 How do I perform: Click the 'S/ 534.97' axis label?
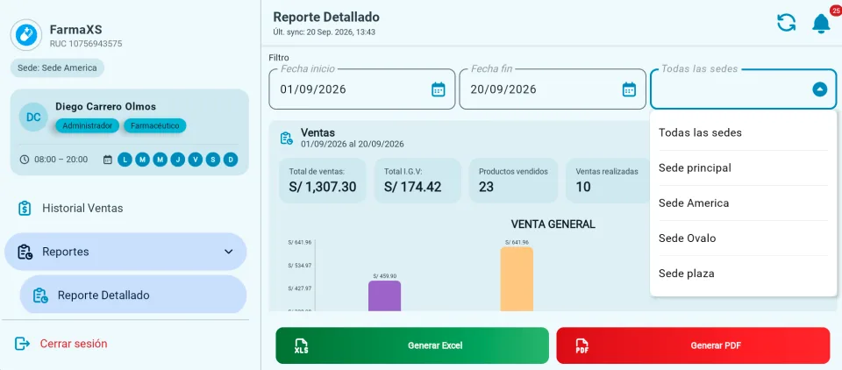(300, 266)
